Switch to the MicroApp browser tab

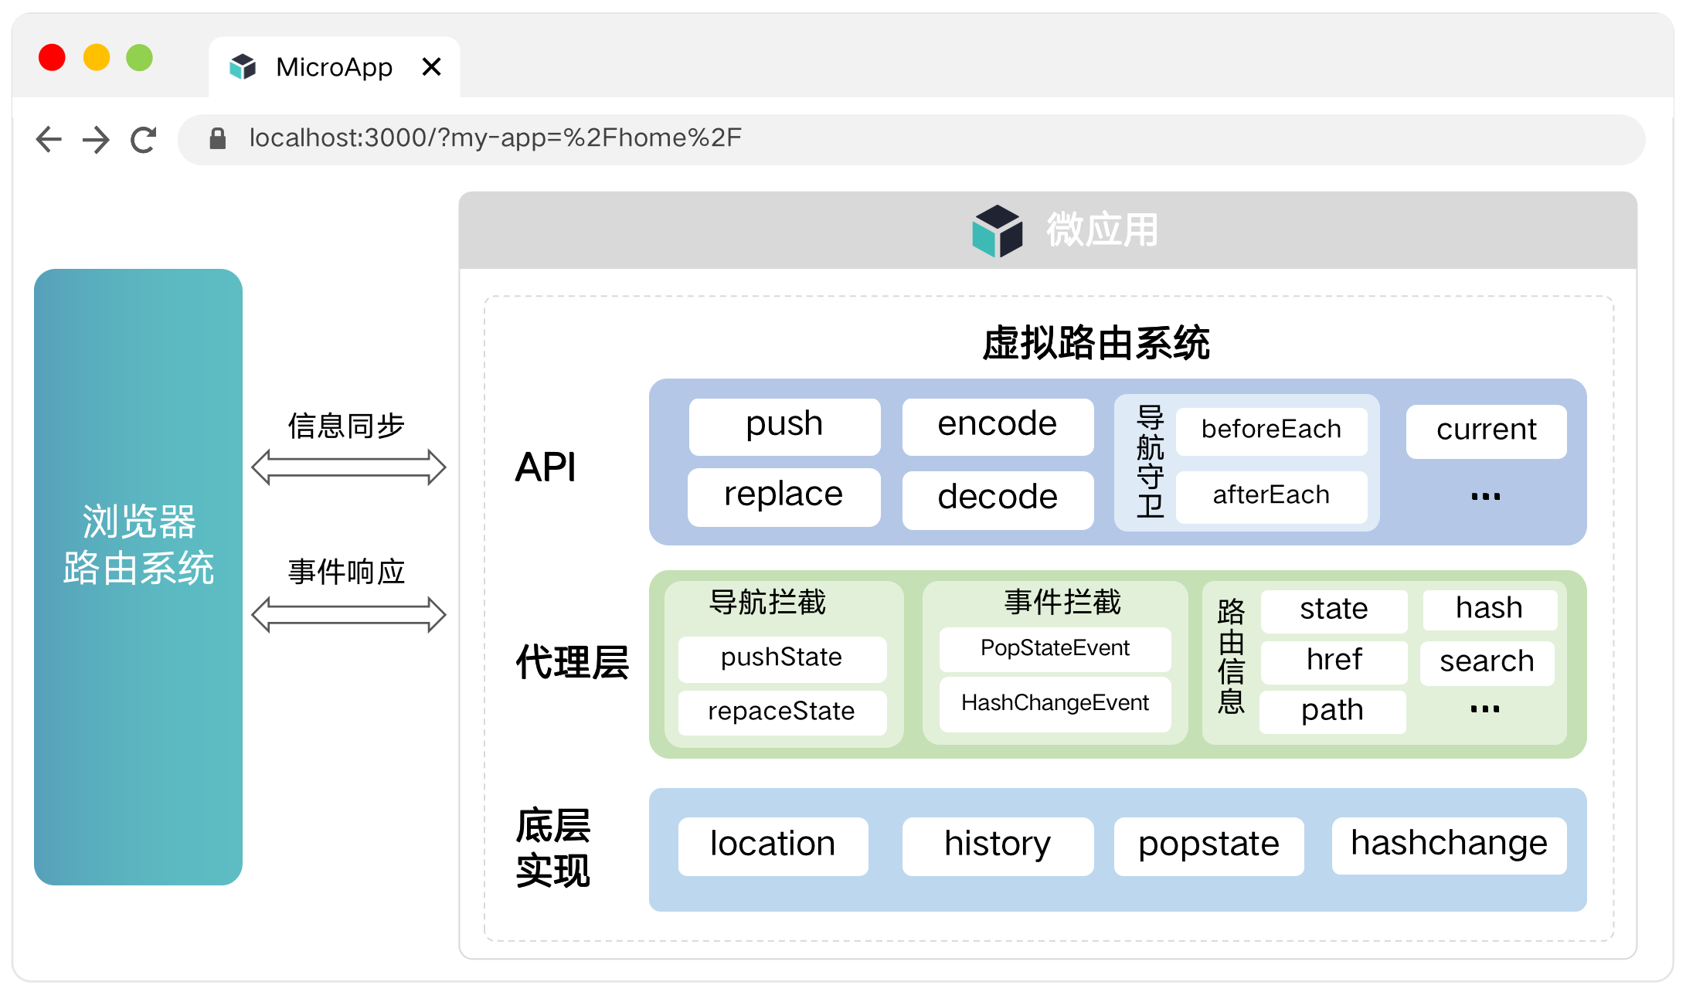tap(334, 67)
